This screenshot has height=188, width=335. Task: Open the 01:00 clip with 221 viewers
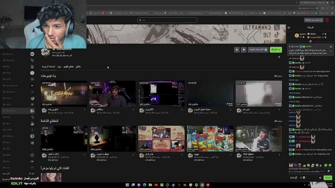(x=210, y=139)
